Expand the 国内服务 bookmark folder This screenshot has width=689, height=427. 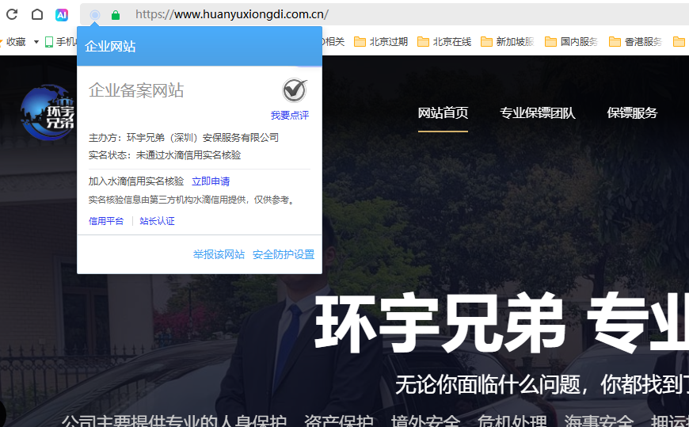[x=571, y=41]
